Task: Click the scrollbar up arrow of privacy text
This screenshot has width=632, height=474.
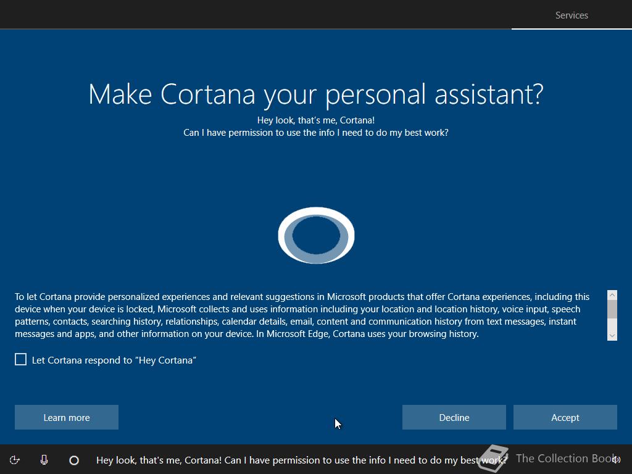Action: pos(612,295)
